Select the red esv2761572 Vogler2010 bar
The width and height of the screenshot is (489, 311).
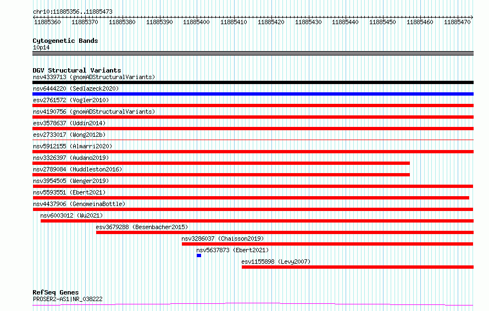click(x=253, y=105)
